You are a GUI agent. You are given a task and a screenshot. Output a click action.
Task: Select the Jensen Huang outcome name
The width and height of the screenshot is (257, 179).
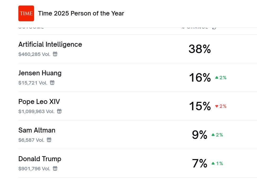[40, 73]
